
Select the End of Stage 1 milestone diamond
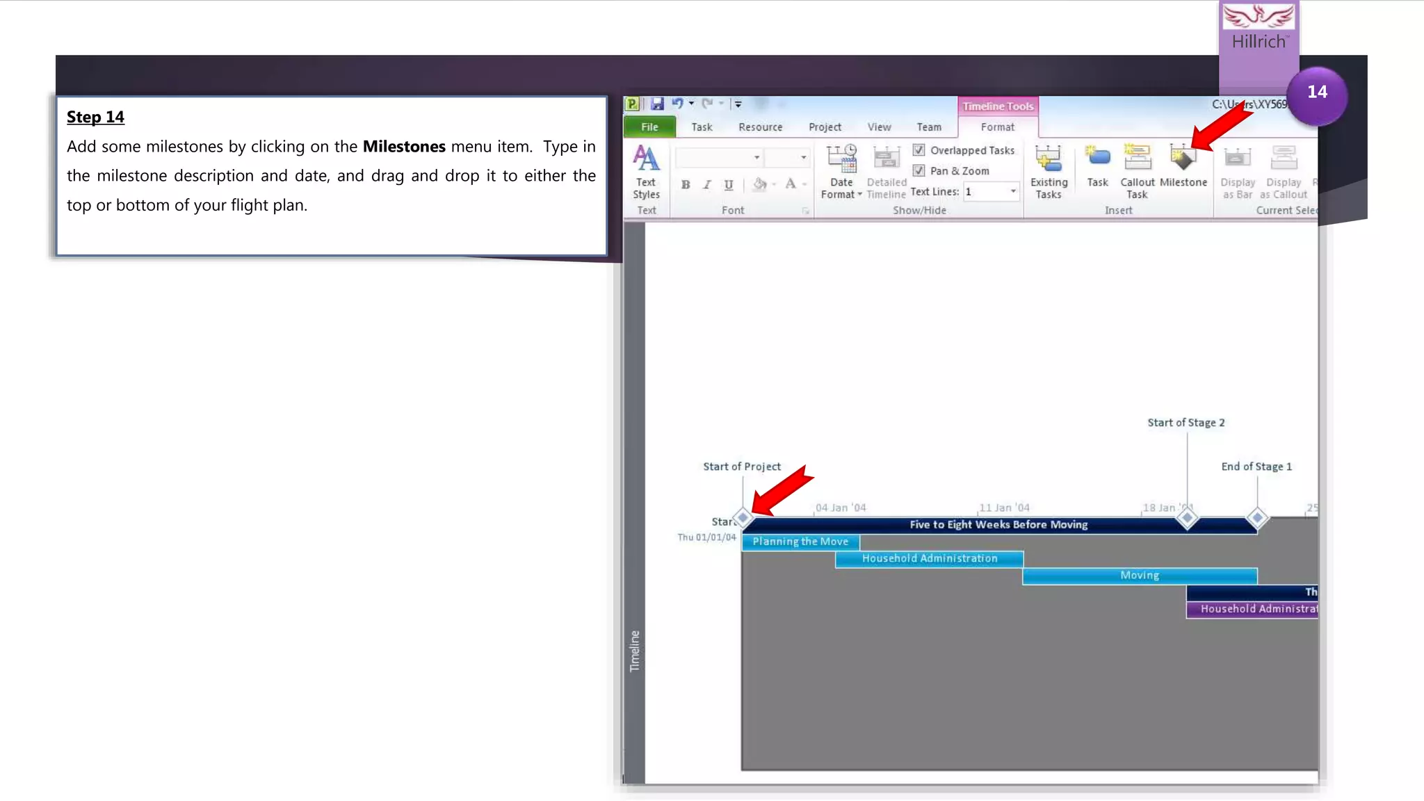tap(1256, 518)
